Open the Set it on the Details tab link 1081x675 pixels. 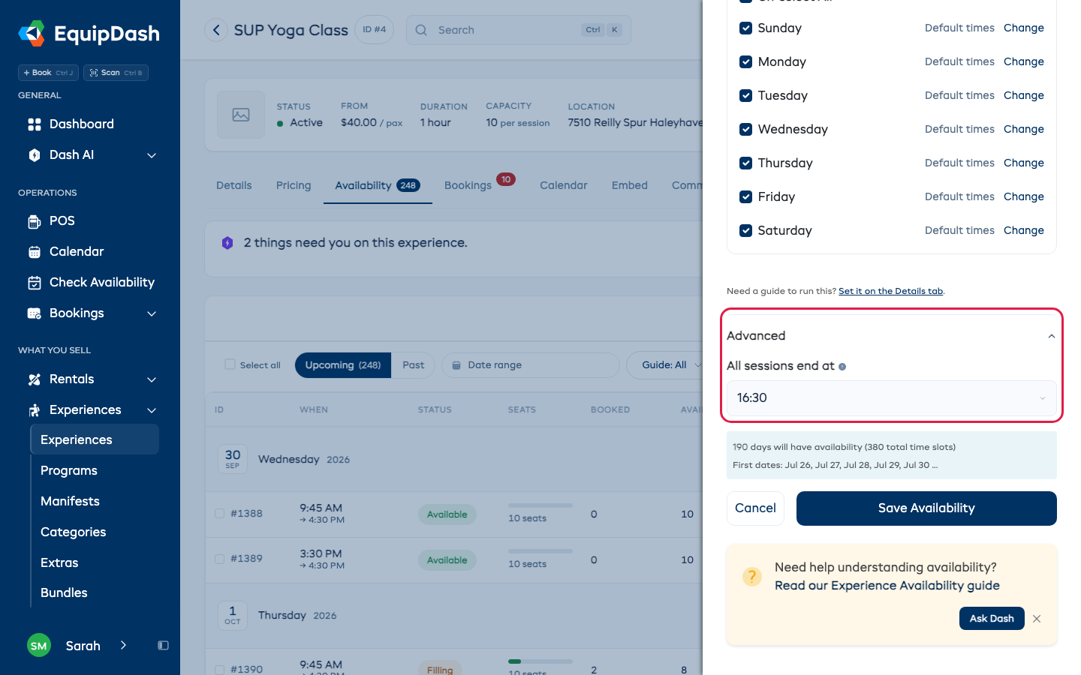click(x=891, y=291)
